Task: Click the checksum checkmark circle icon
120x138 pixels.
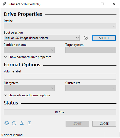Action: tap(86, 38)
